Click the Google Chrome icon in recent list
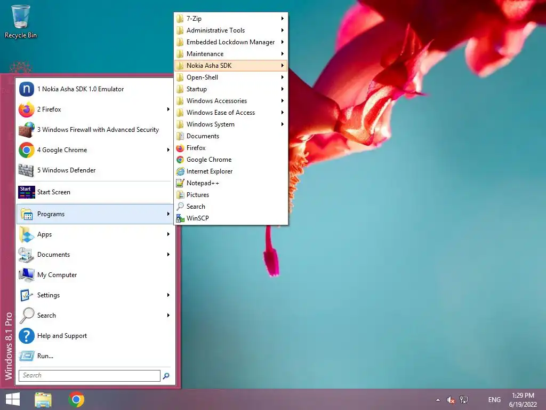The height and width of the screenshot is (410, 546). tap(27, 150)
